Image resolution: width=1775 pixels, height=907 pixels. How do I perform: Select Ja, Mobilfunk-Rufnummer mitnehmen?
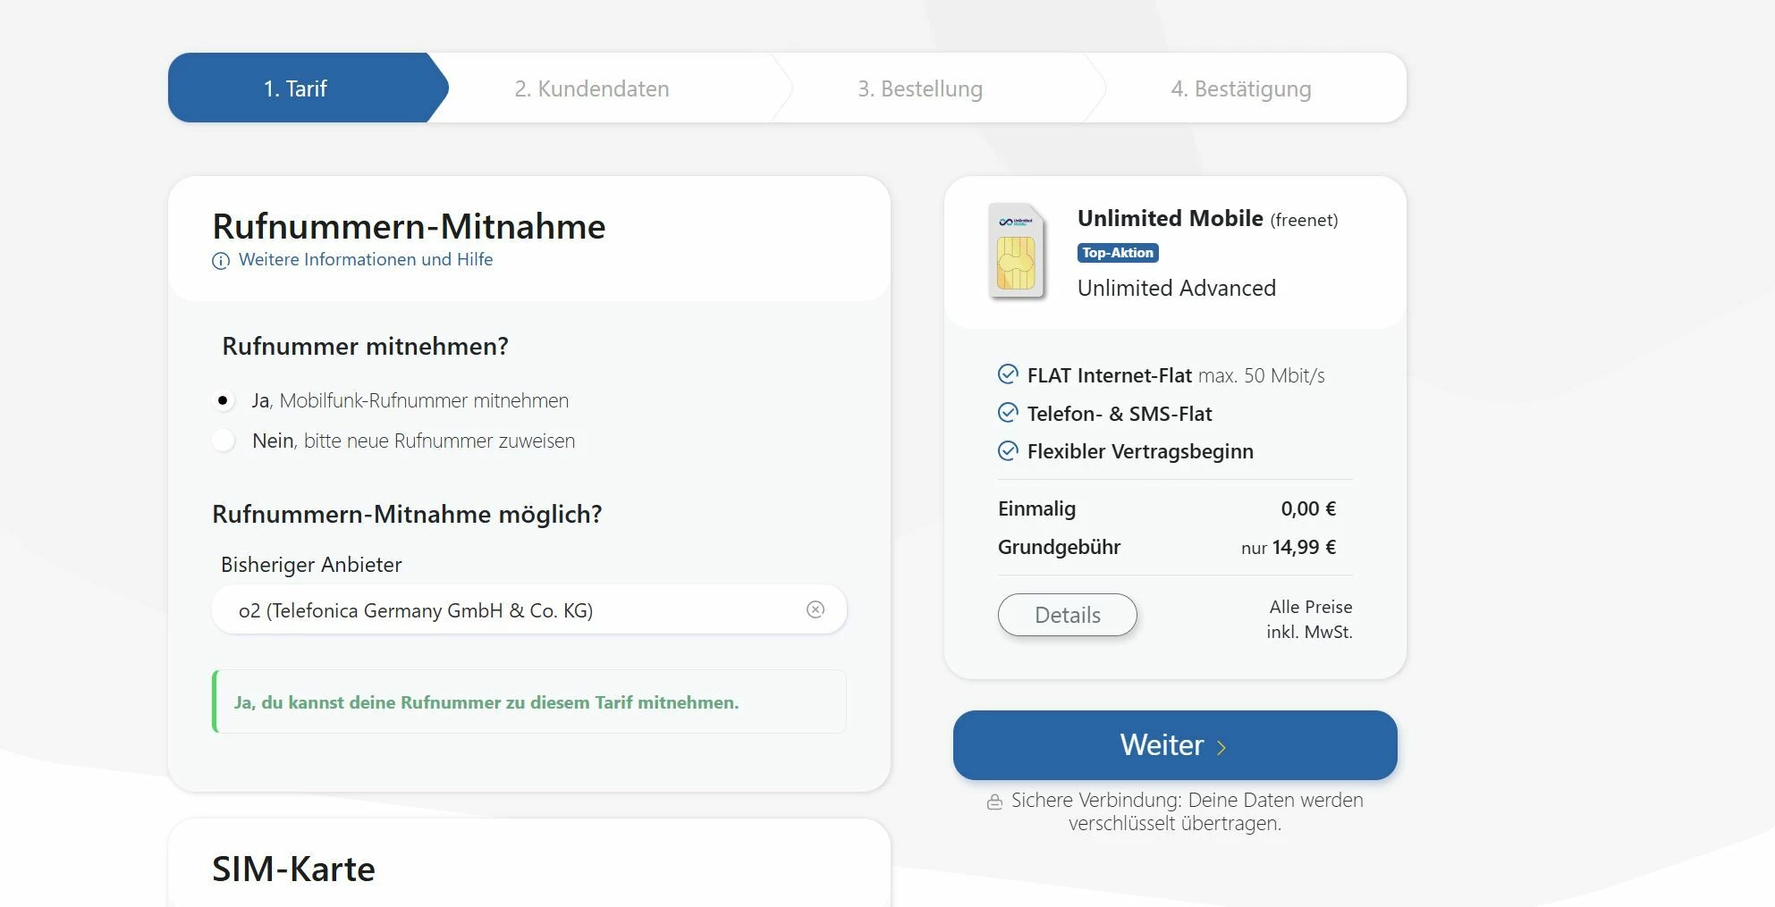point(223,400)
